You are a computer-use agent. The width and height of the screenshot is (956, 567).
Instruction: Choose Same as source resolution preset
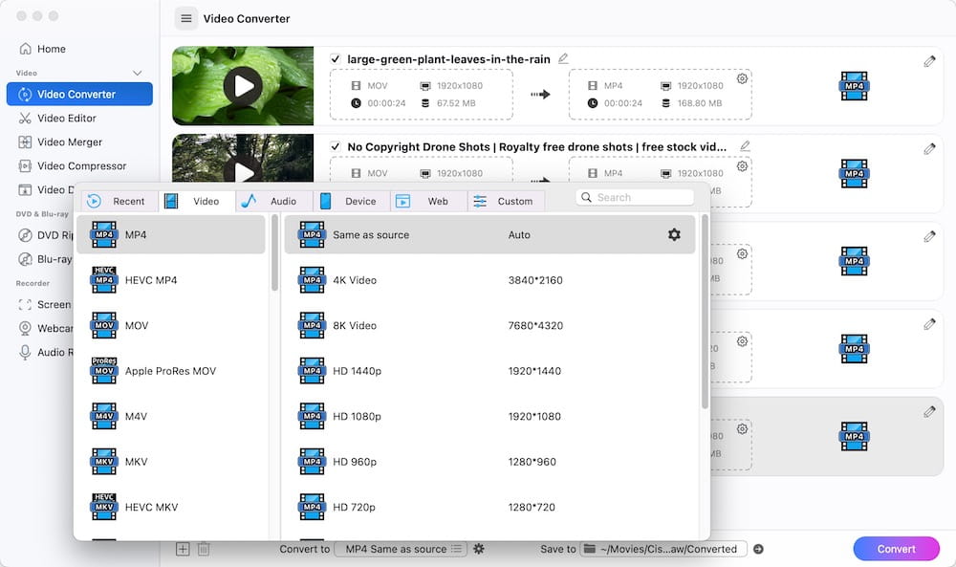coord(489,234)
